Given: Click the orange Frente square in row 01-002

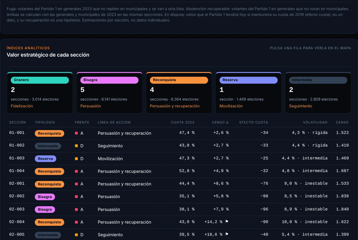Looking at the screenshot, I should point(76,146).
